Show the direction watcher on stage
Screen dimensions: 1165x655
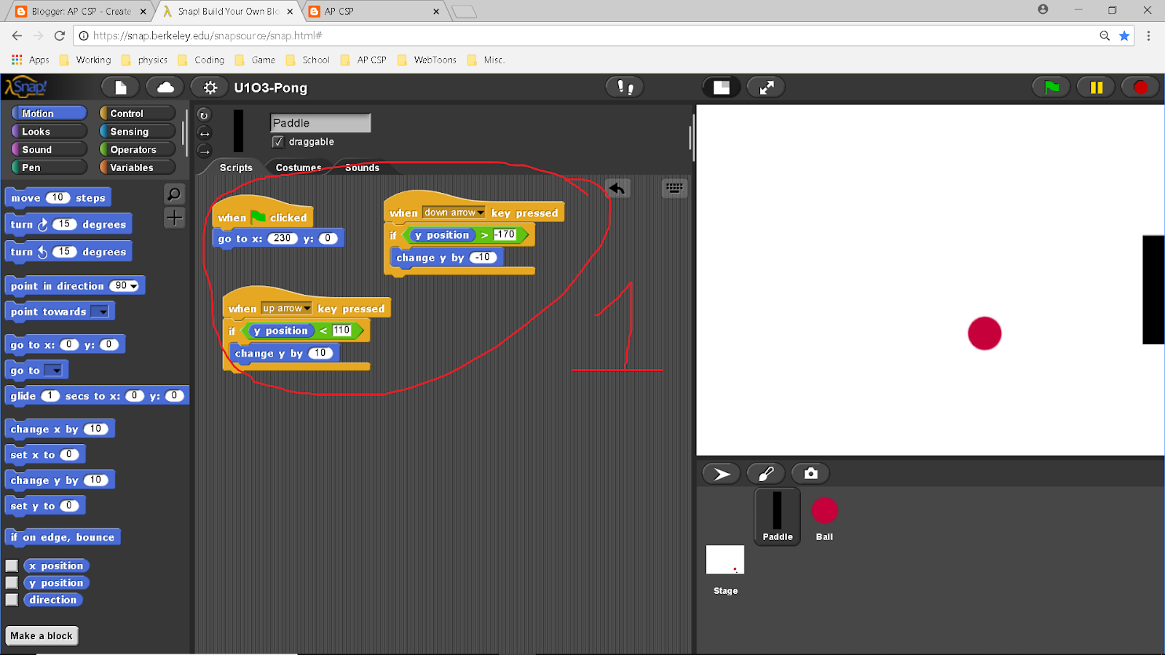click(x=12, y=600)
